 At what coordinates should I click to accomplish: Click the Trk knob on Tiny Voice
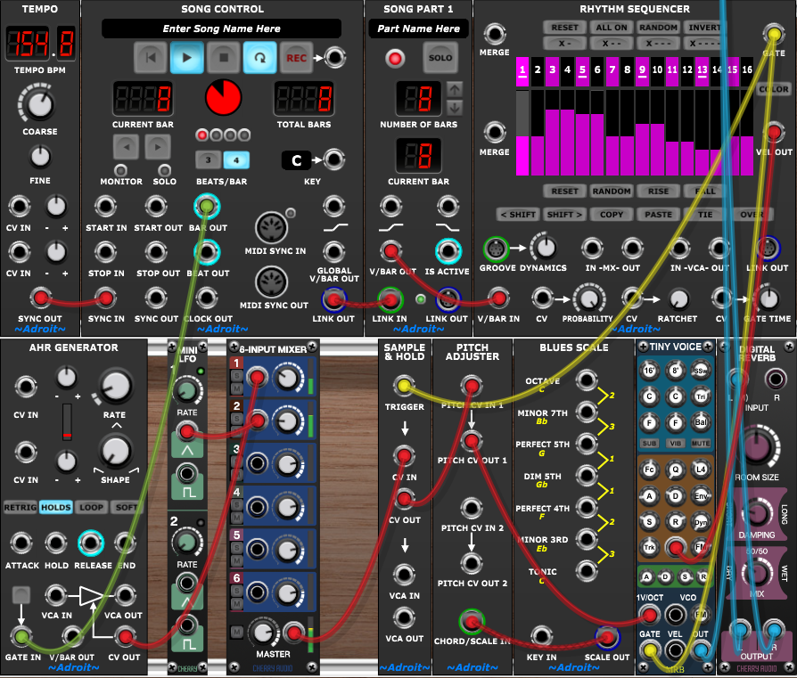pyautogui.click(x=649, y=548)
